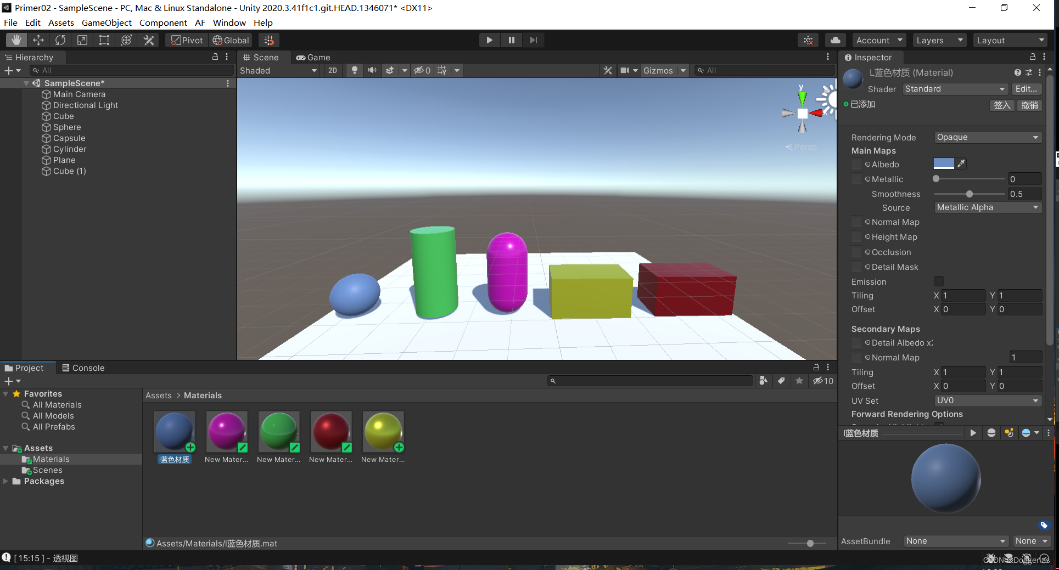Open the Window menu
The height and width of the screenshot is (570, 1059).
coord(229,22)
